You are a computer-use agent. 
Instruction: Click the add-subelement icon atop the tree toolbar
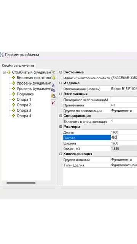[53, 72]
